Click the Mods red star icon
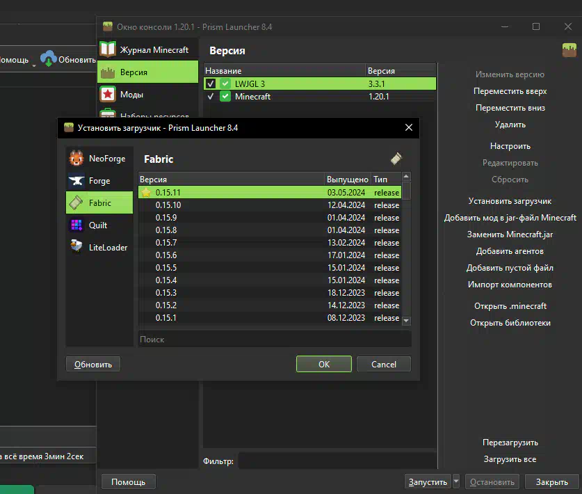Screen dimensions: 582x494 [108, 95]
